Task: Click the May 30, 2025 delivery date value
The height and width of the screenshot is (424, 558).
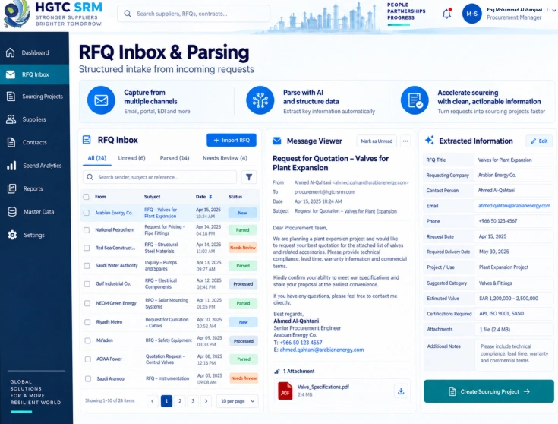Action: [x=494, y=252]
